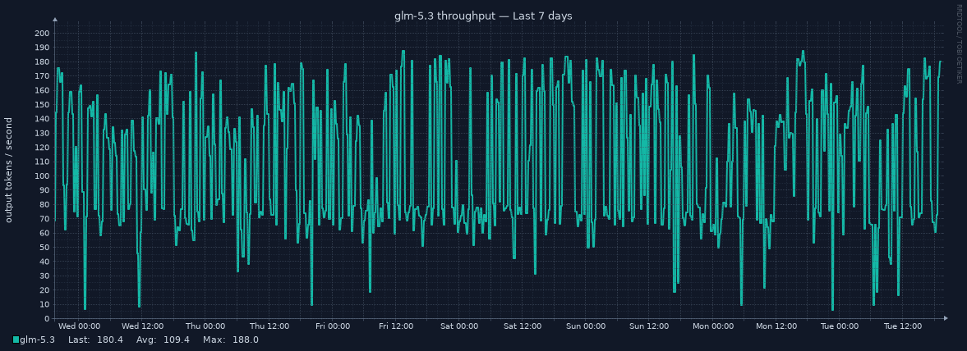This screenshot has width=967, height=351.
Task: Click the 100 y-axis tick label
Action: (43, 176)
